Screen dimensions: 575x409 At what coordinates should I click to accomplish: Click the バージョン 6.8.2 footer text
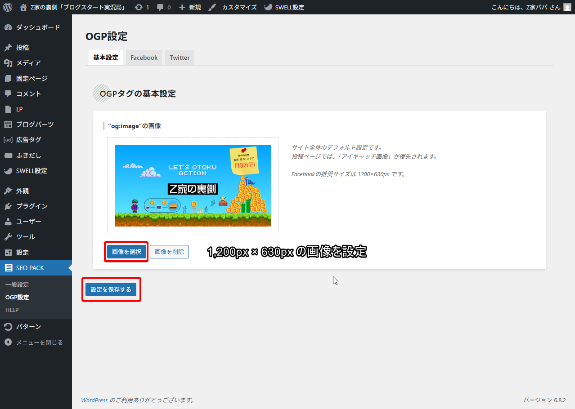pos(544,400)
